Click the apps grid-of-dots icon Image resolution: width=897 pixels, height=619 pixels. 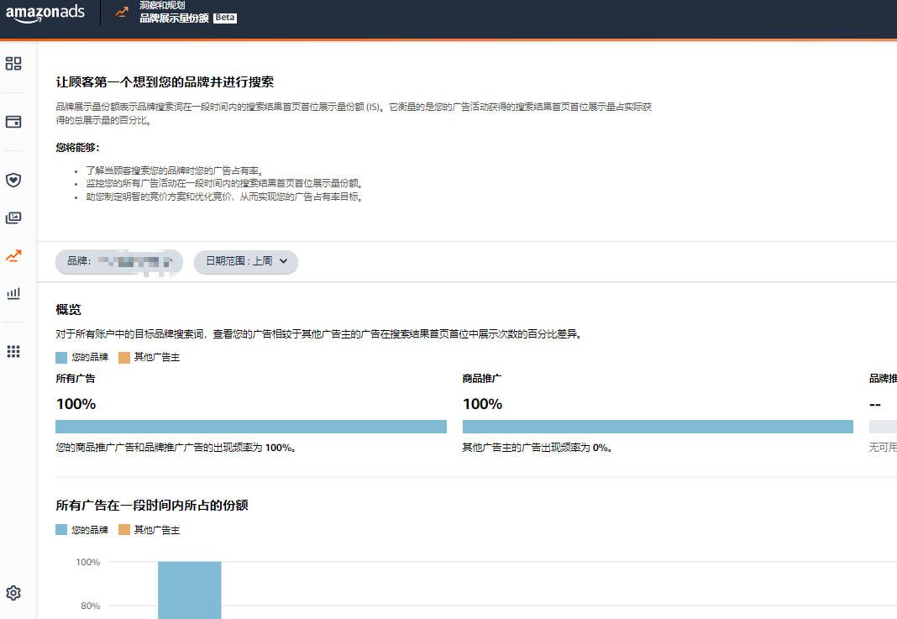[13, 351]
